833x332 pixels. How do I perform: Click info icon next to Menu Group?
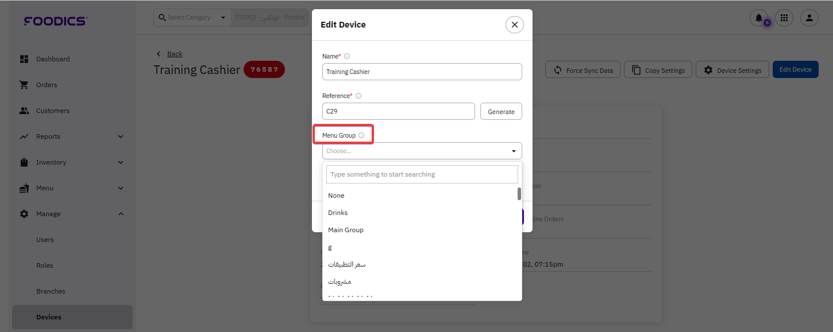coord(361,135)
